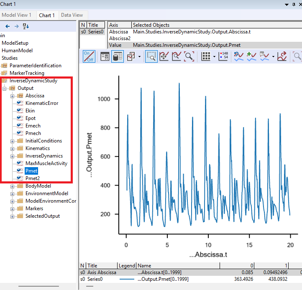Click the 148/54 data values icon
Image resolution: width=302 pixels, height=290 pixels.
tap(223, 56)
